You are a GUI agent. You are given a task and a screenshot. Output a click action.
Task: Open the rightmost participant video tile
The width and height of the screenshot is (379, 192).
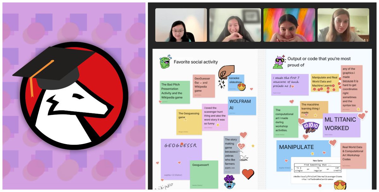tap(343, 25)
